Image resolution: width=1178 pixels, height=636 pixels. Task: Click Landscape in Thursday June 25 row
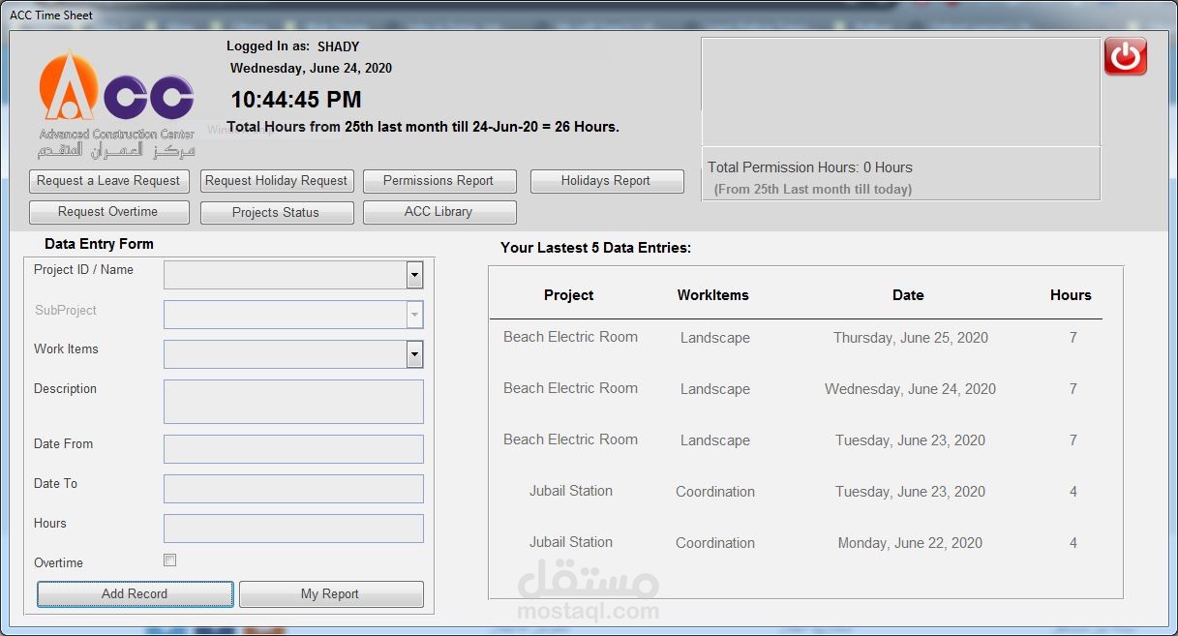[x=715, y=338]
